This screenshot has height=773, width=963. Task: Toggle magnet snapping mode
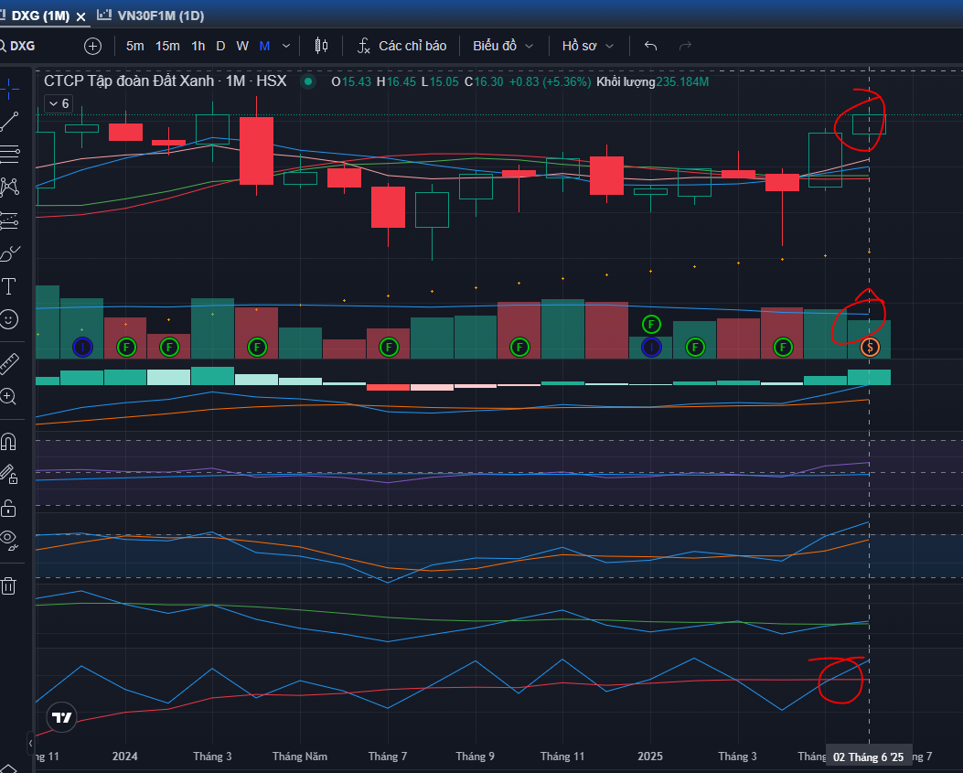[x=8, y=442]
